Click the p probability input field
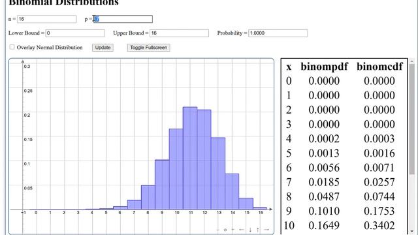The width and height of the screenshot is (418, 235). pos(123,19)
